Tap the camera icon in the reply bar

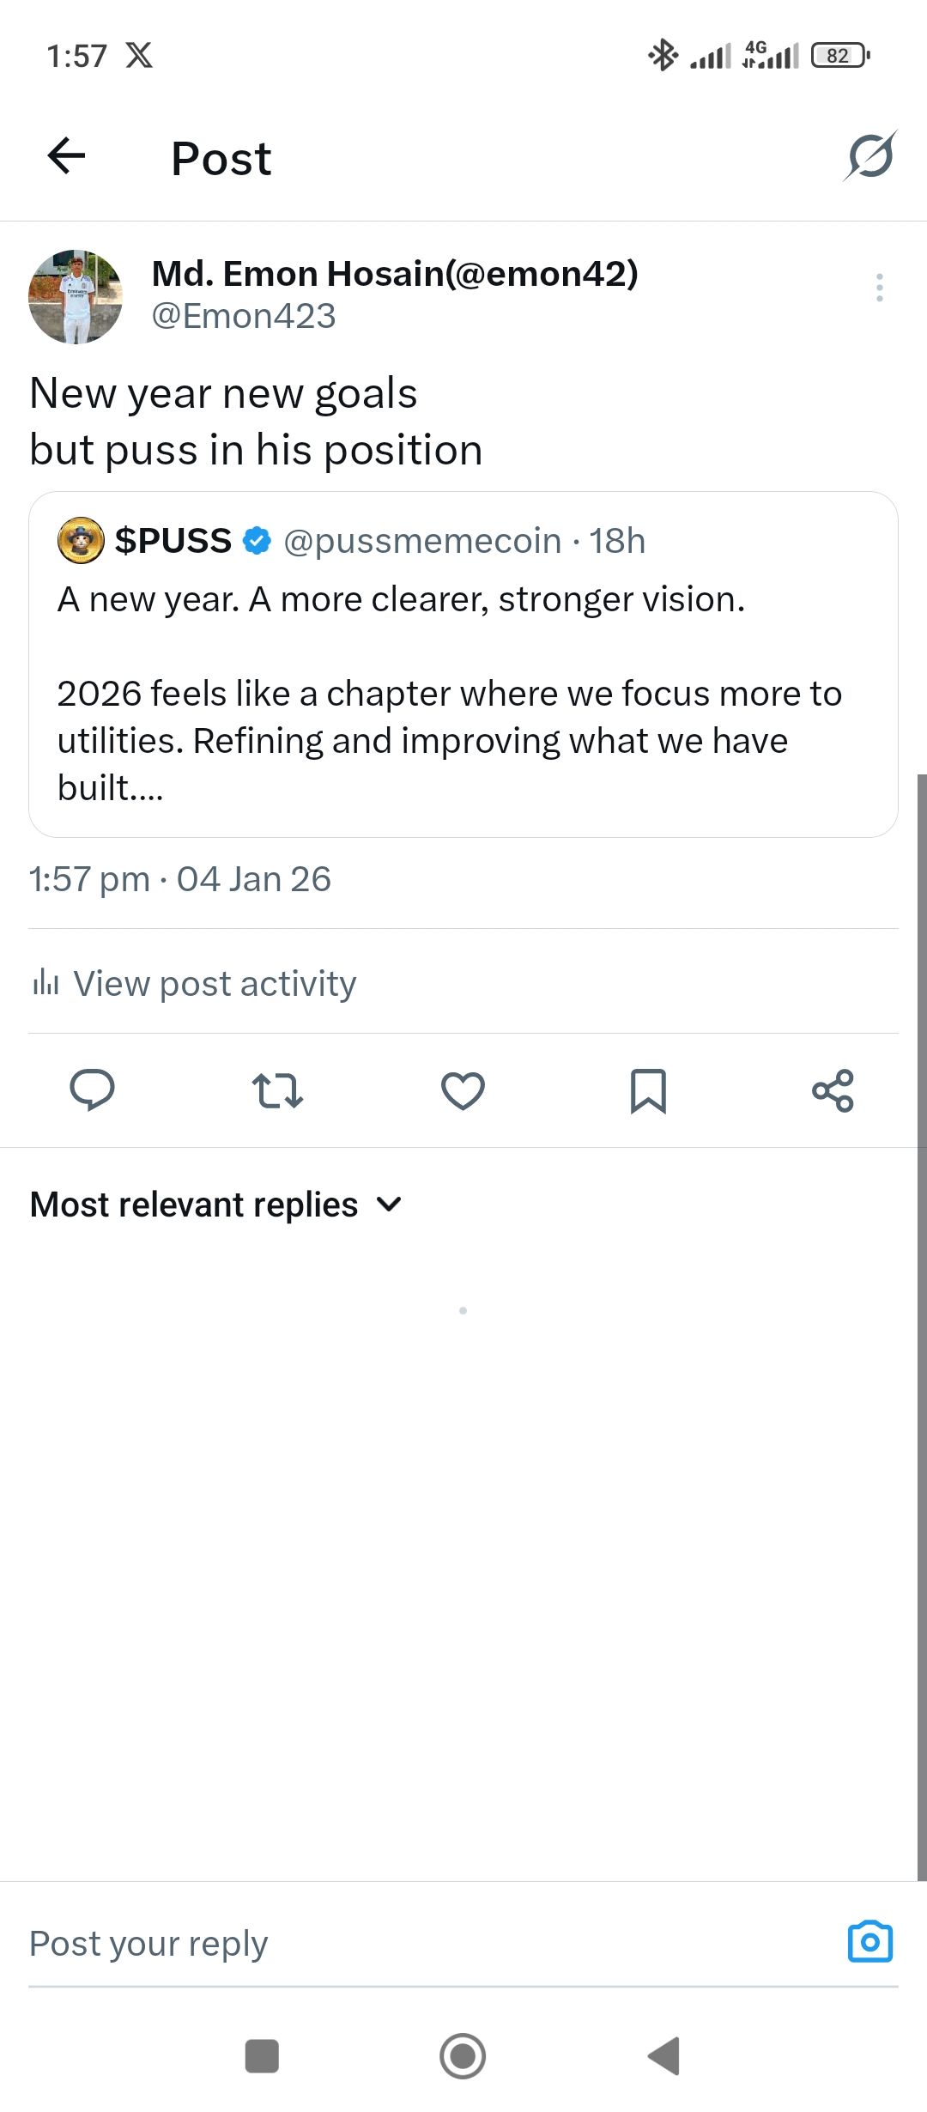pos(869,1942)
